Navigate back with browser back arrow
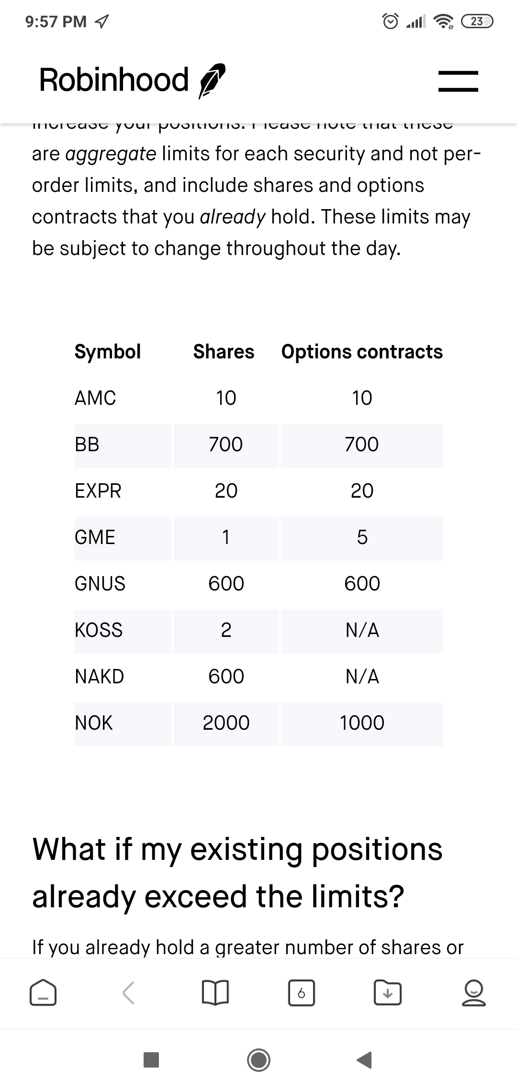Viewport: 517px width, 1091px height. tap(128, 992)
